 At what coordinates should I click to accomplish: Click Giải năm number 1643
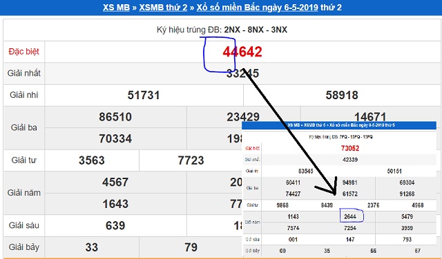[115, 204]
